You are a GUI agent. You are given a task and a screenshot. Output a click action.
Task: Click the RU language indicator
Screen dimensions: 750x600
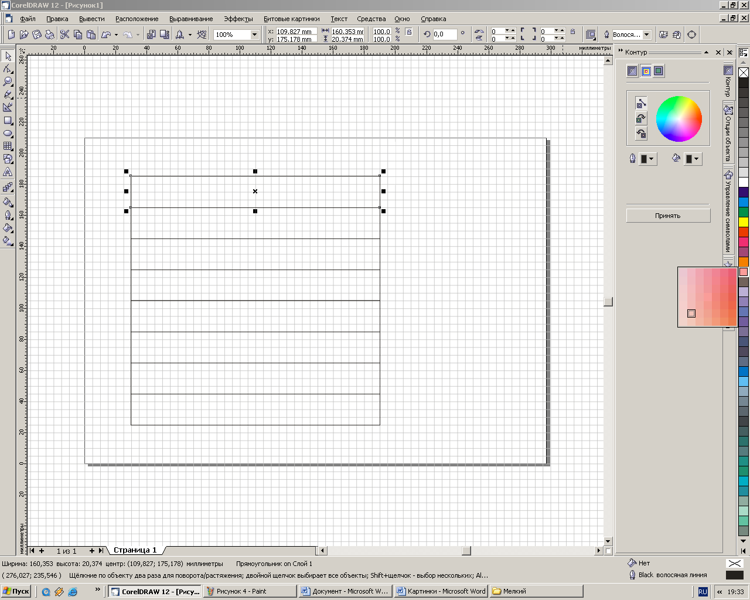point(703,592)
